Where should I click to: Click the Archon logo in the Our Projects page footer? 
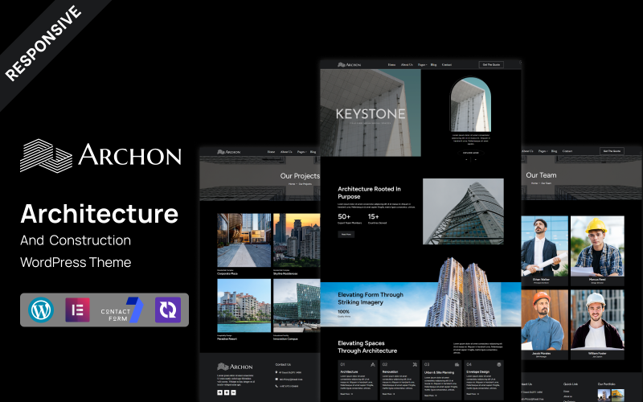coord(235,367)
